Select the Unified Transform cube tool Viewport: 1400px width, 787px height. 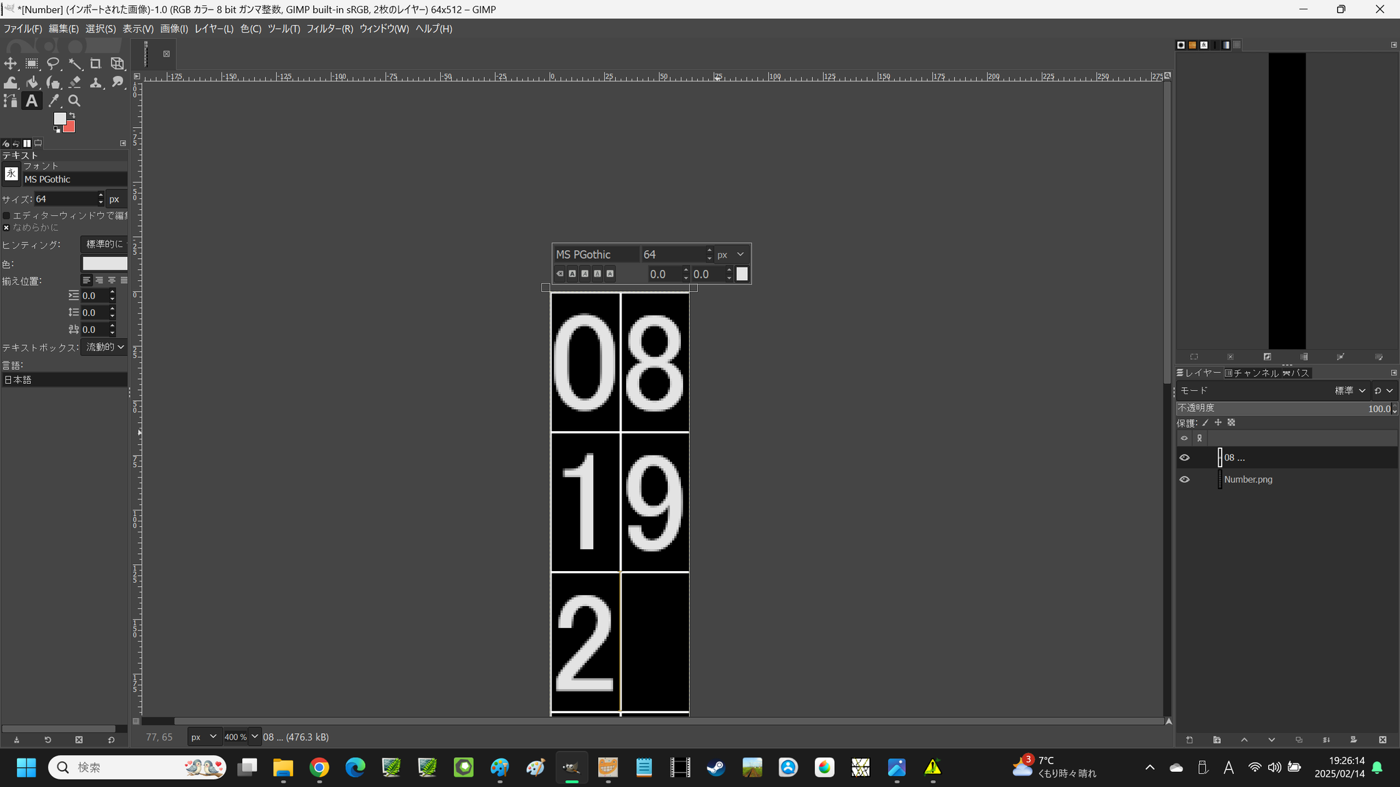[x=118, y=64]
